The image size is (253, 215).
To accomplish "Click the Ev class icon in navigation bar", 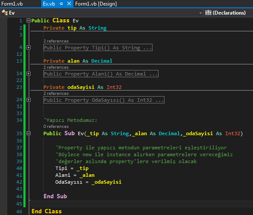I will click(5, 12).
